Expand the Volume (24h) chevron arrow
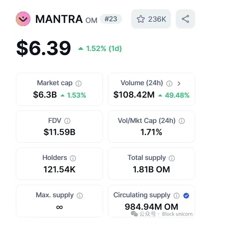Viewport: 231px width, 225px height. [x=179, y=83]
